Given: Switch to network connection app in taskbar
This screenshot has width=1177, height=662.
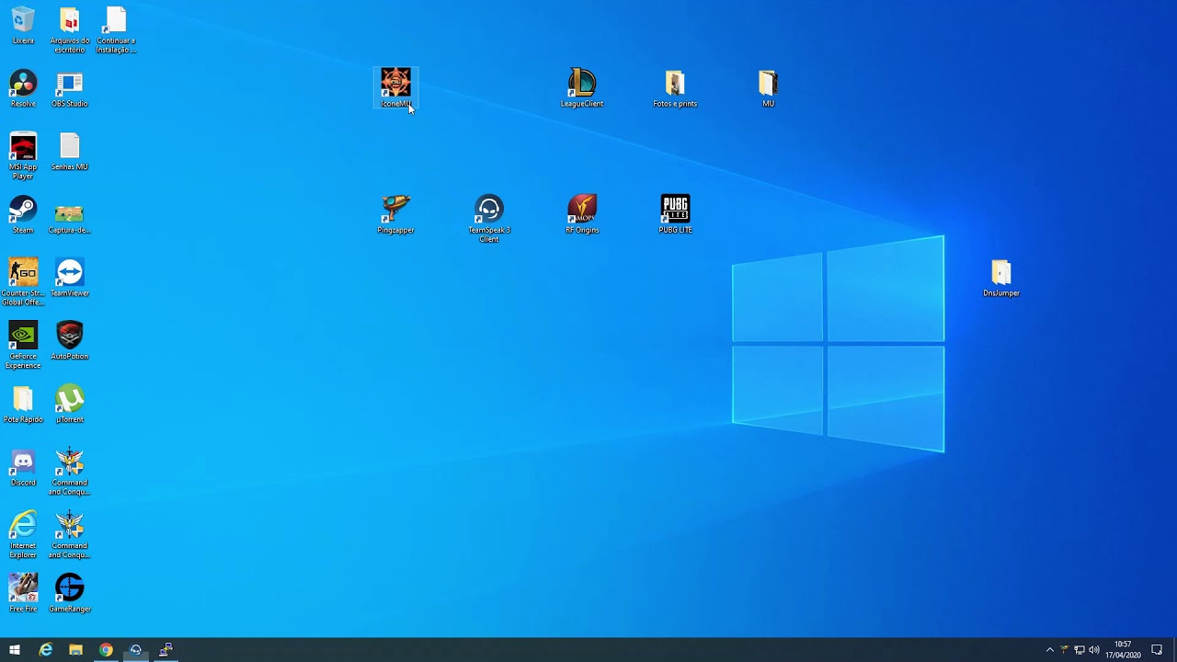Looking at the screenshot, I should coord(166,650).
